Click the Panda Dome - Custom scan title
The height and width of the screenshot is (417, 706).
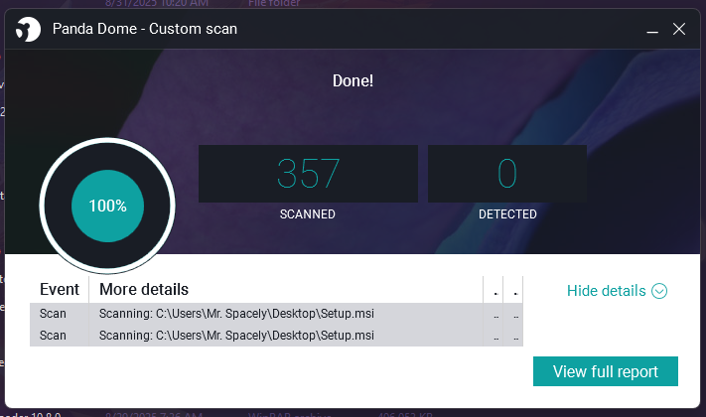coord(145,29)
